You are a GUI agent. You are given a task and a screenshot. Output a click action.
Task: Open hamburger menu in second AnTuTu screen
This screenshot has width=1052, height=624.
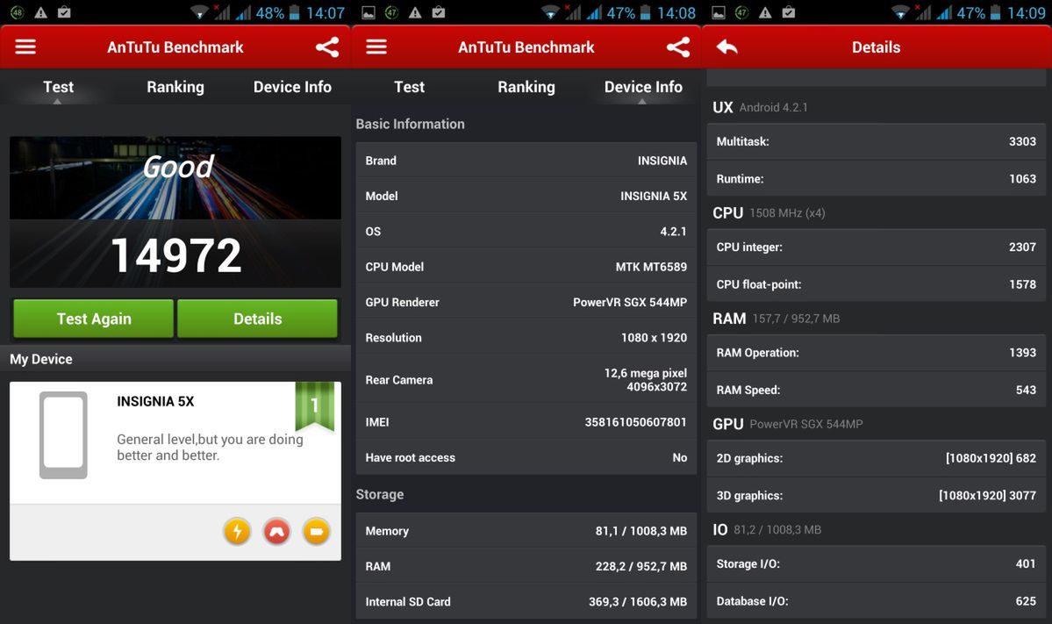coord(376,47)
